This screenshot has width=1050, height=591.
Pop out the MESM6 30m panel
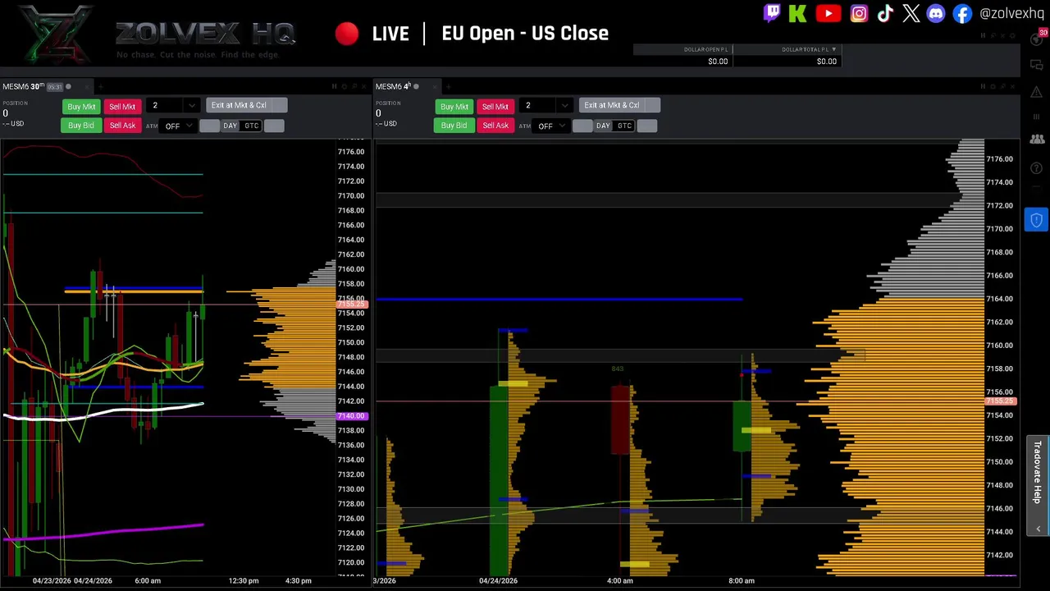coord(354,86)
